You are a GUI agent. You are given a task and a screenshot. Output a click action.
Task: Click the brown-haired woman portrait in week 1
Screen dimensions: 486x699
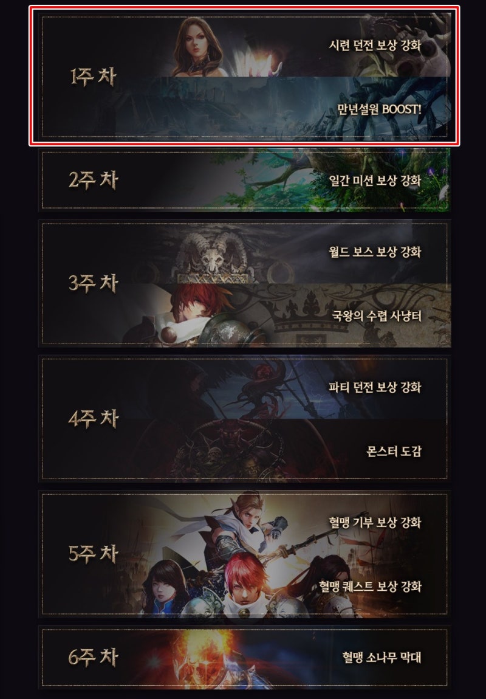click(196, 47)
